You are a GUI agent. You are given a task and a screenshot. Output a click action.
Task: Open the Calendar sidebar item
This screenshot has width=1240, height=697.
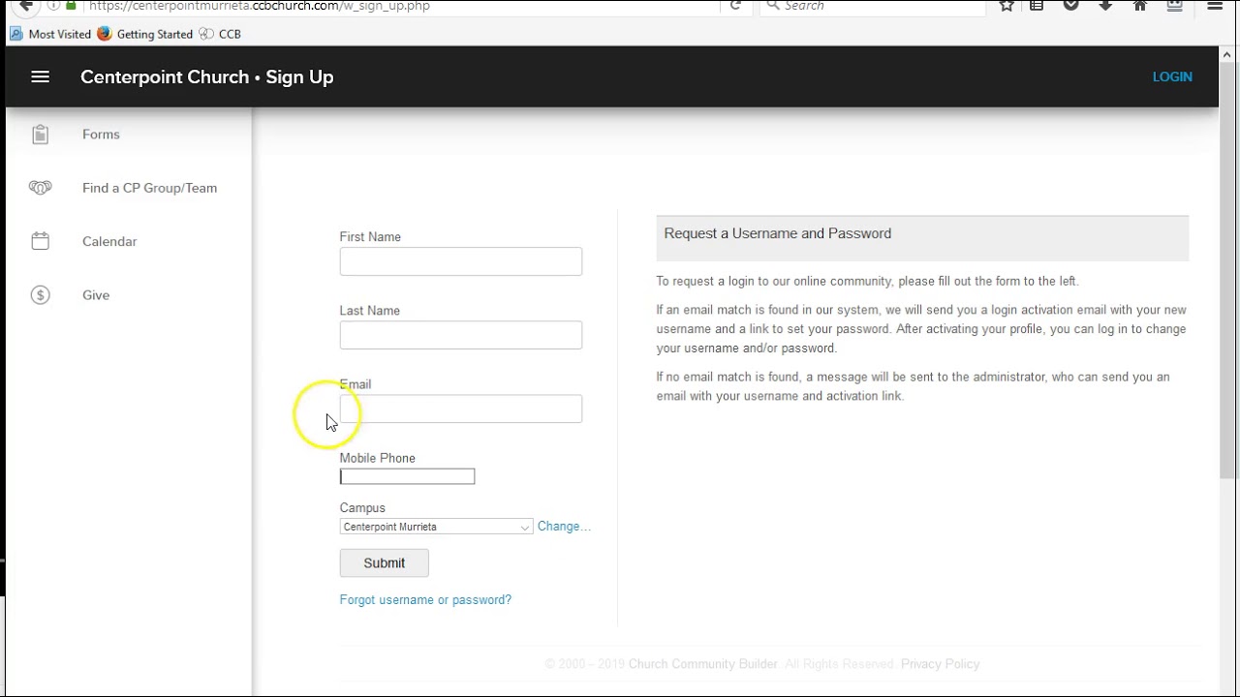pos(109,241)
